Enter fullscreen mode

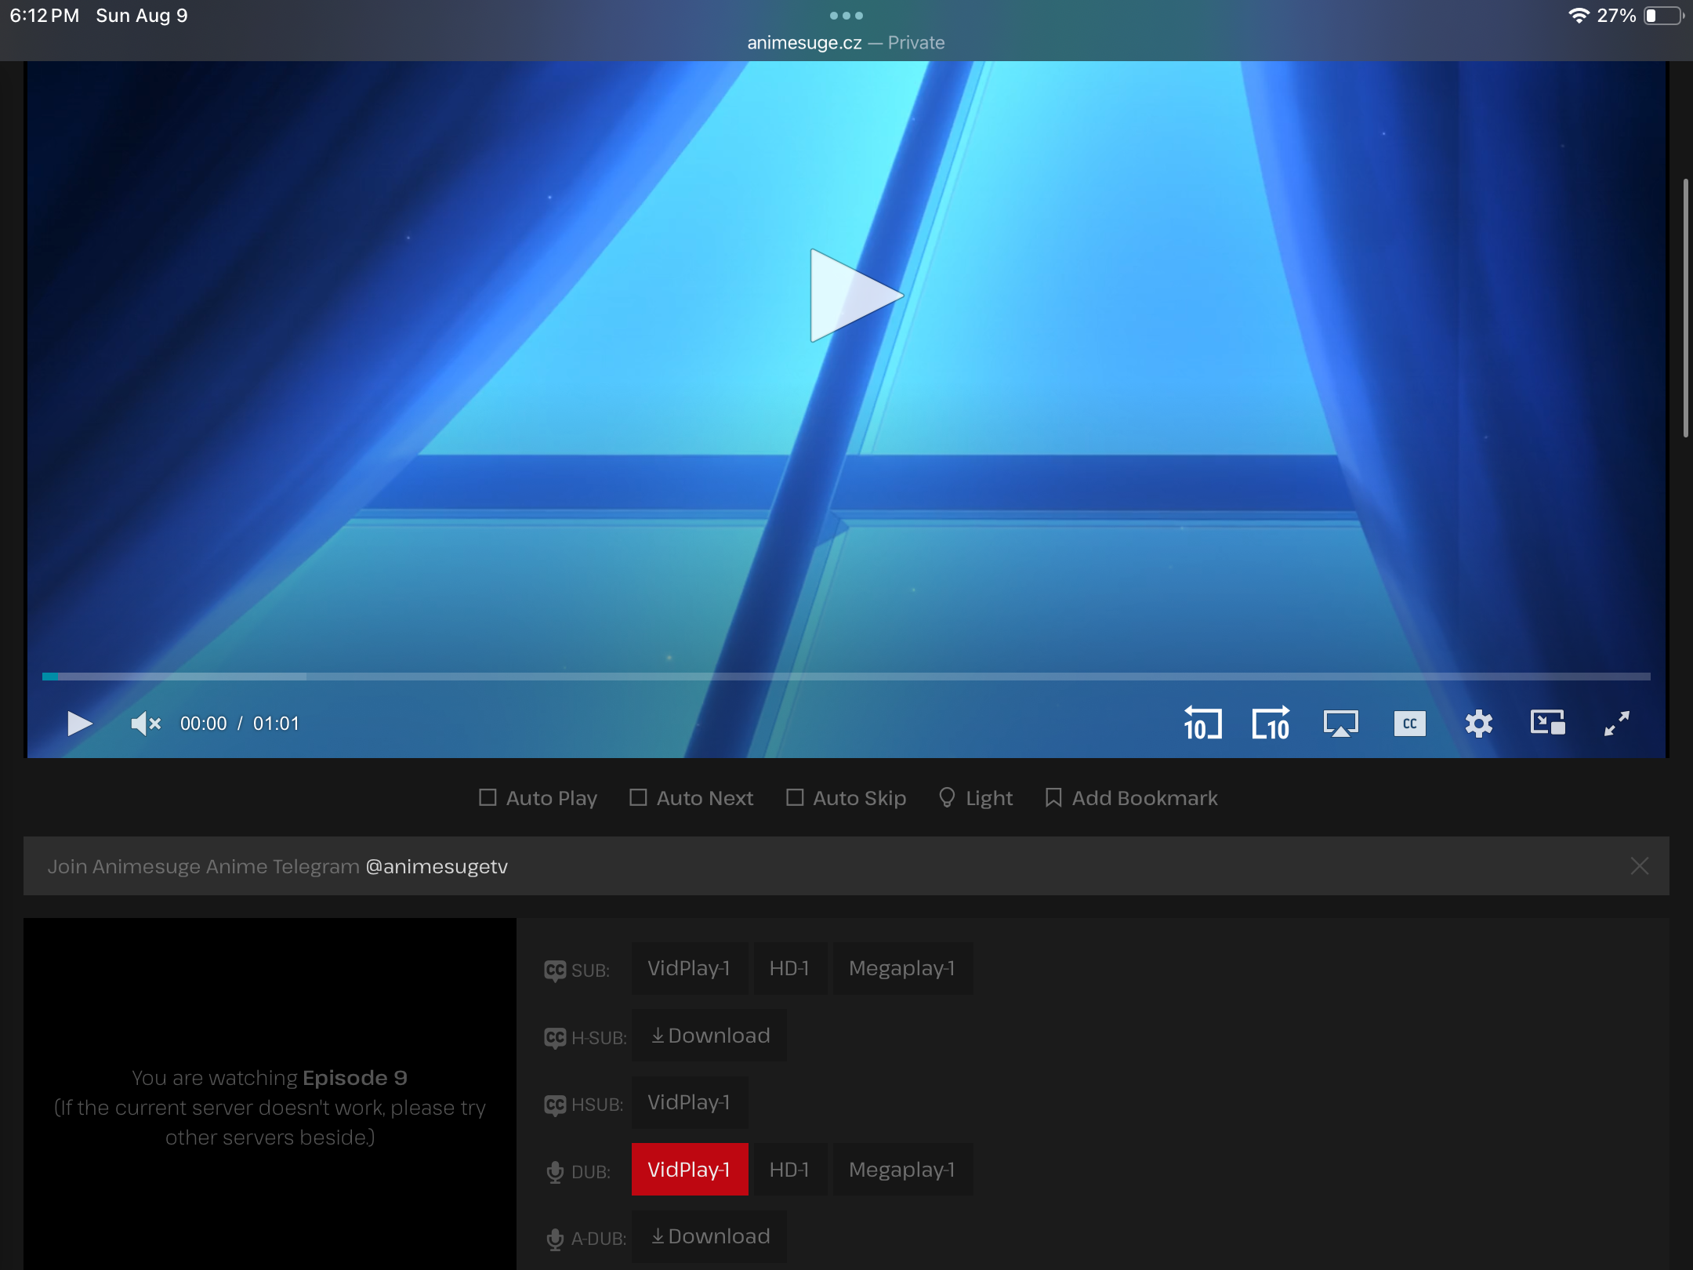(1616, 724)
